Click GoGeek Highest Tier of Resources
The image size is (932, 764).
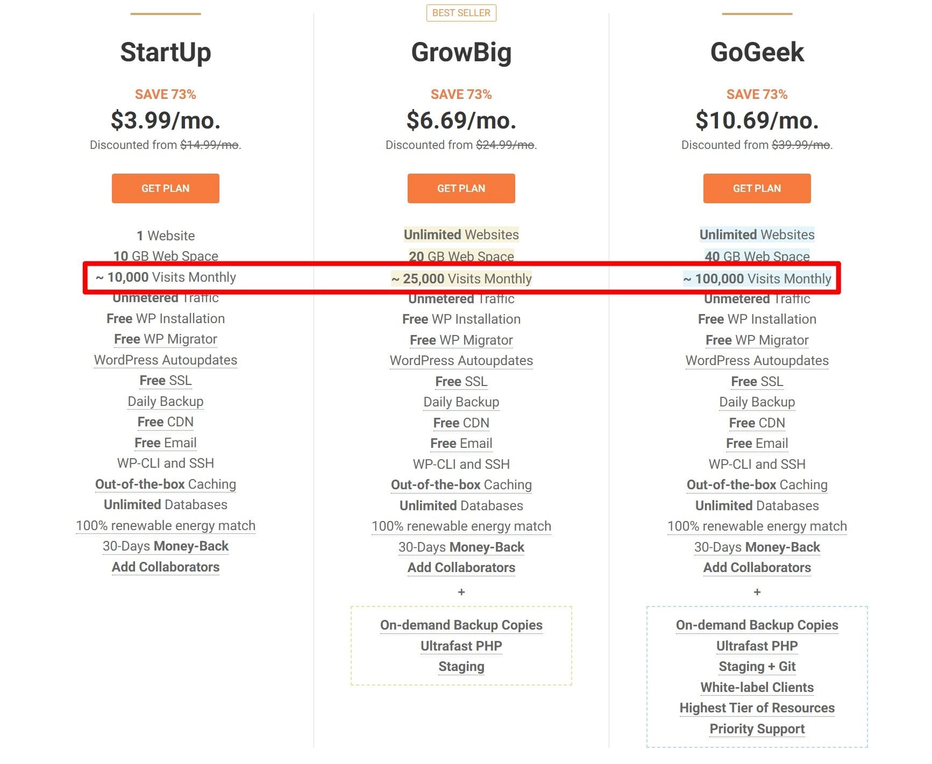(757, 708)
